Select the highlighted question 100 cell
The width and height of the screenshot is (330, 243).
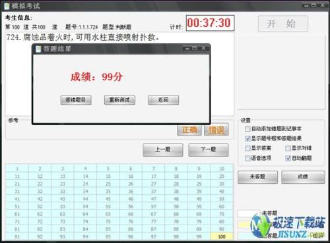click(x=222, y=236)
